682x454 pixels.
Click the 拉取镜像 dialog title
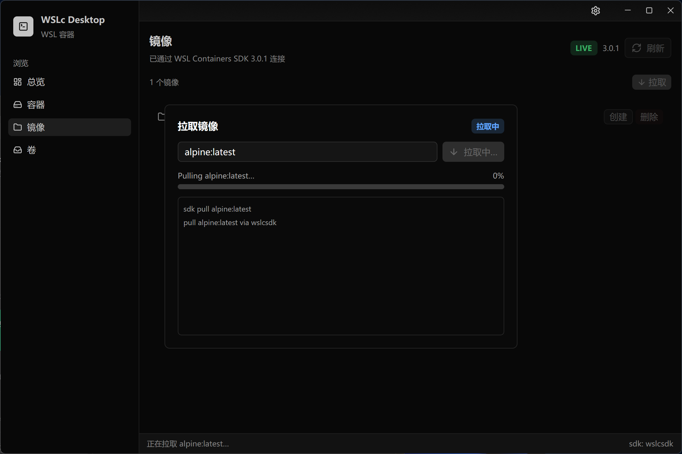(198, 126)
